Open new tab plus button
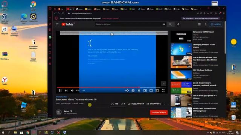This screenshot has height=135, width=241. click(201, 9)
